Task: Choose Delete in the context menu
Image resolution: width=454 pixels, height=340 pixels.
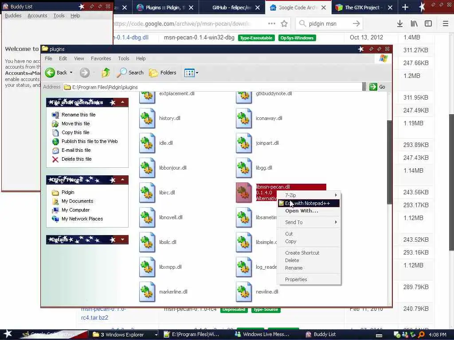Action: tap(309, 260)
